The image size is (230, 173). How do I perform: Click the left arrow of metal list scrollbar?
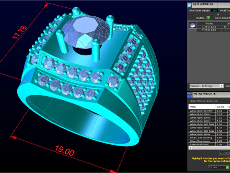coord(190,148)
